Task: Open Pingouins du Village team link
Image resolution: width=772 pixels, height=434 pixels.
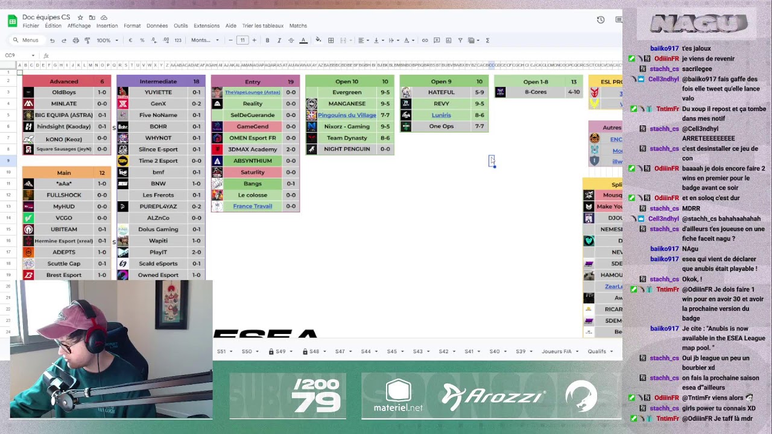Action: tap(347, 115)
